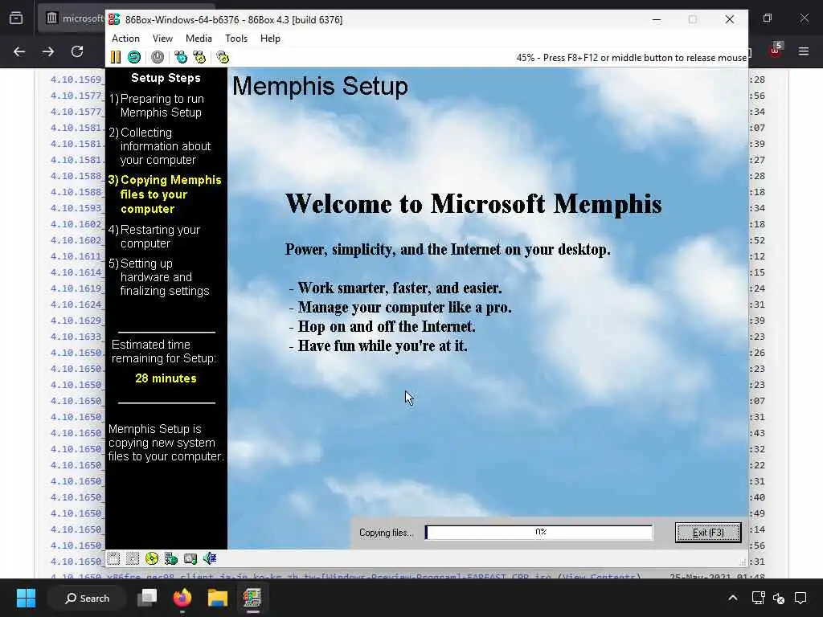Screen dimensions: 823x617
Task: Click the gray drive status bar icon
Action: click(x=190, y=559)
